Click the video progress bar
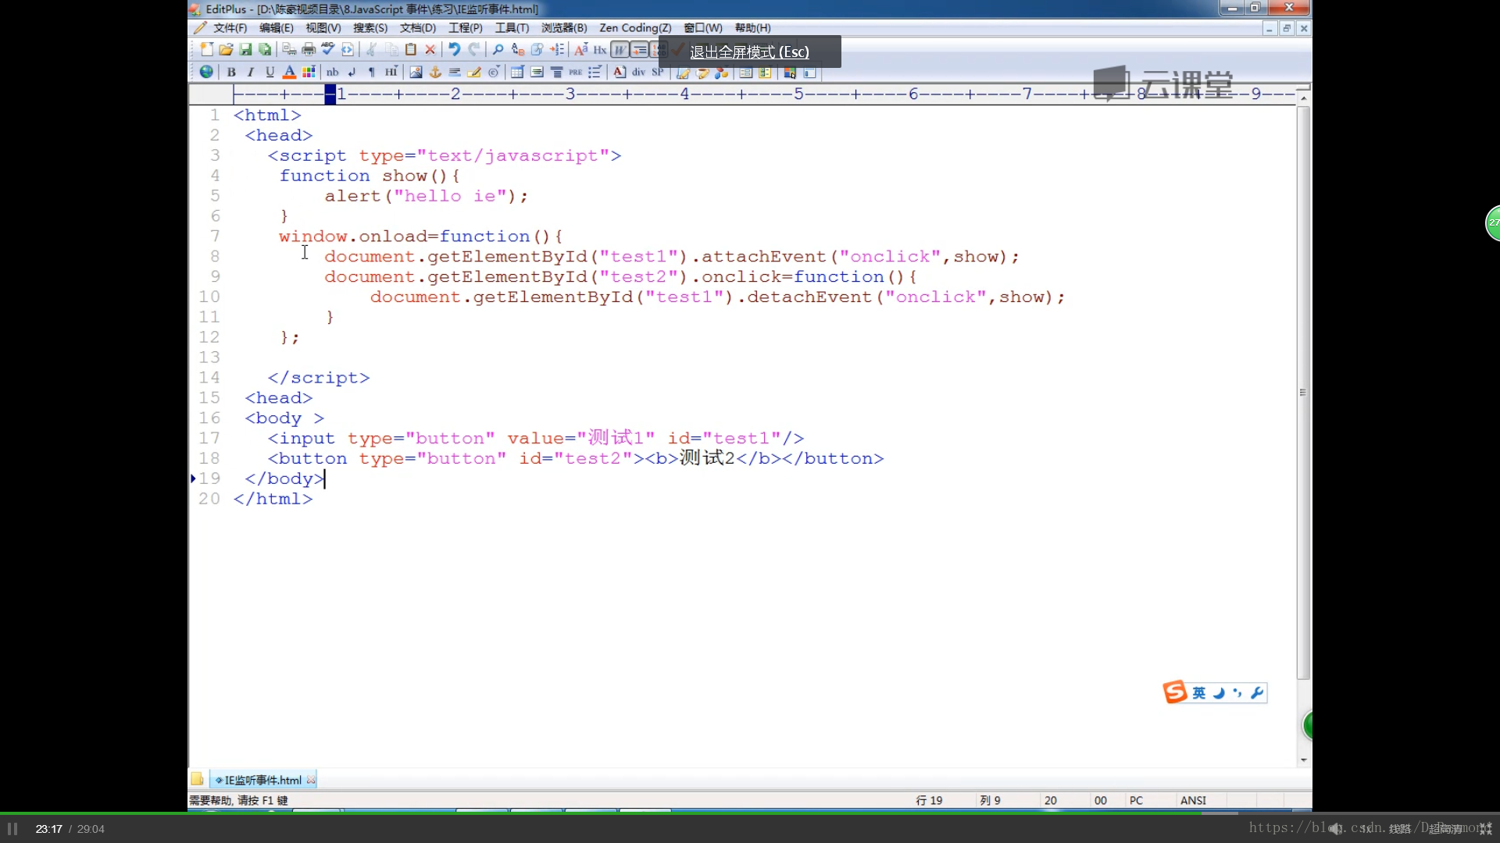This screenshot has width=1500, height=843. click(750, 813)
